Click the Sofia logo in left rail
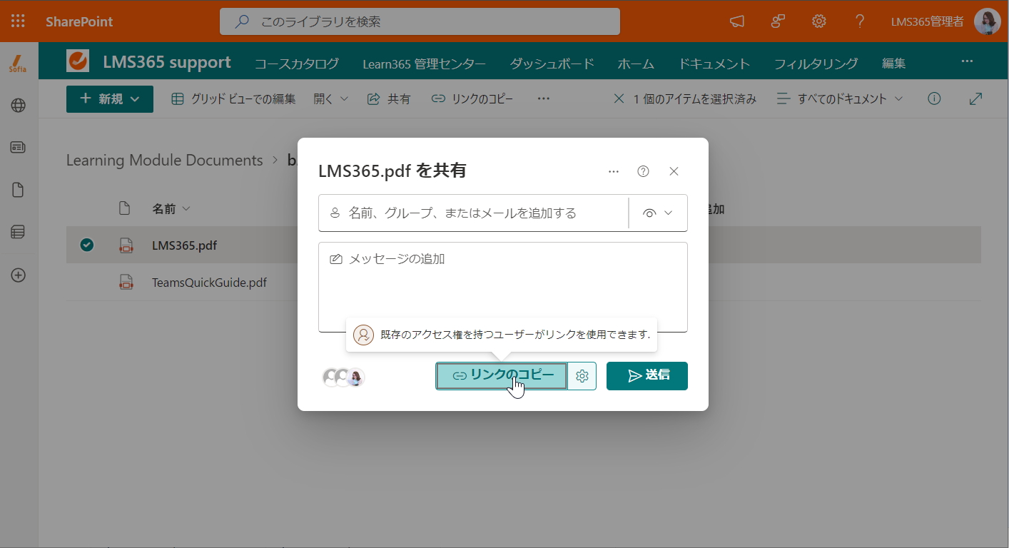The height and width of the screenshot is (548, 1009). coord(18,63)
